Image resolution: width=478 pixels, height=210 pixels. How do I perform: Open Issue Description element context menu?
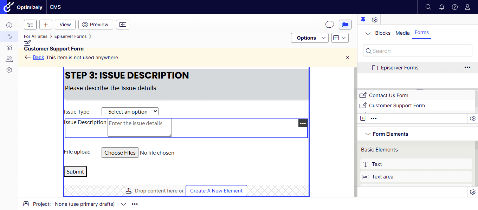click(303, 123)
